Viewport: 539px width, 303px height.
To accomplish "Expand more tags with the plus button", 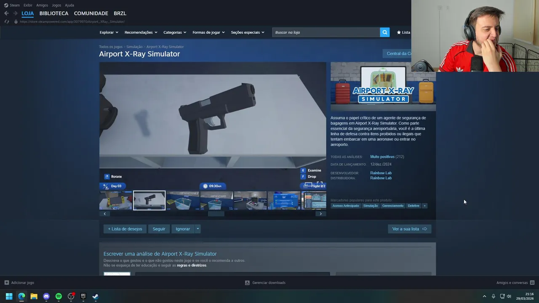I will pyautogui.click(x=424, y=206).
